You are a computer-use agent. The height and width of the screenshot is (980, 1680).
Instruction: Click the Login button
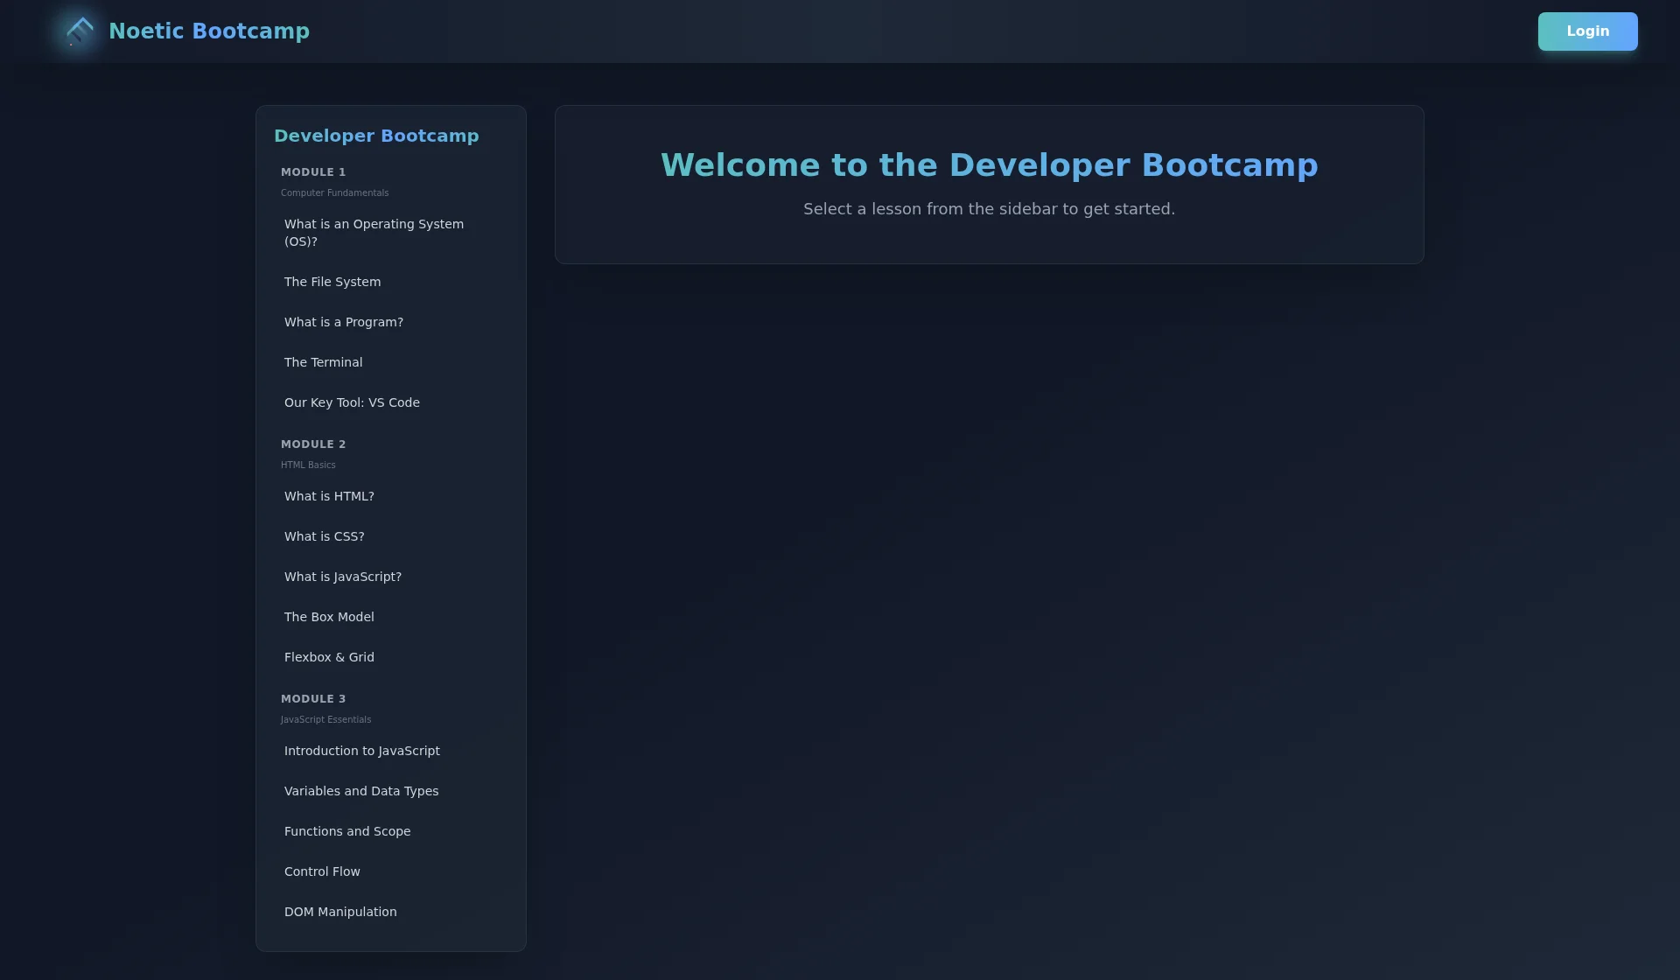(x=1587, y=31)
